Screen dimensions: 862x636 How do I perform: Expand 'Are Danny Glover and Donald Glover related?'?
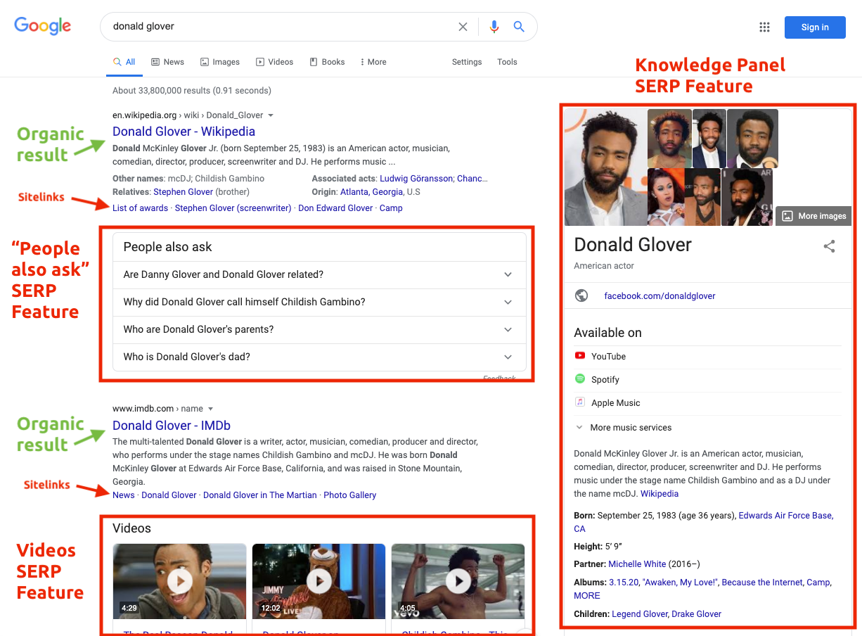(319, 274)
